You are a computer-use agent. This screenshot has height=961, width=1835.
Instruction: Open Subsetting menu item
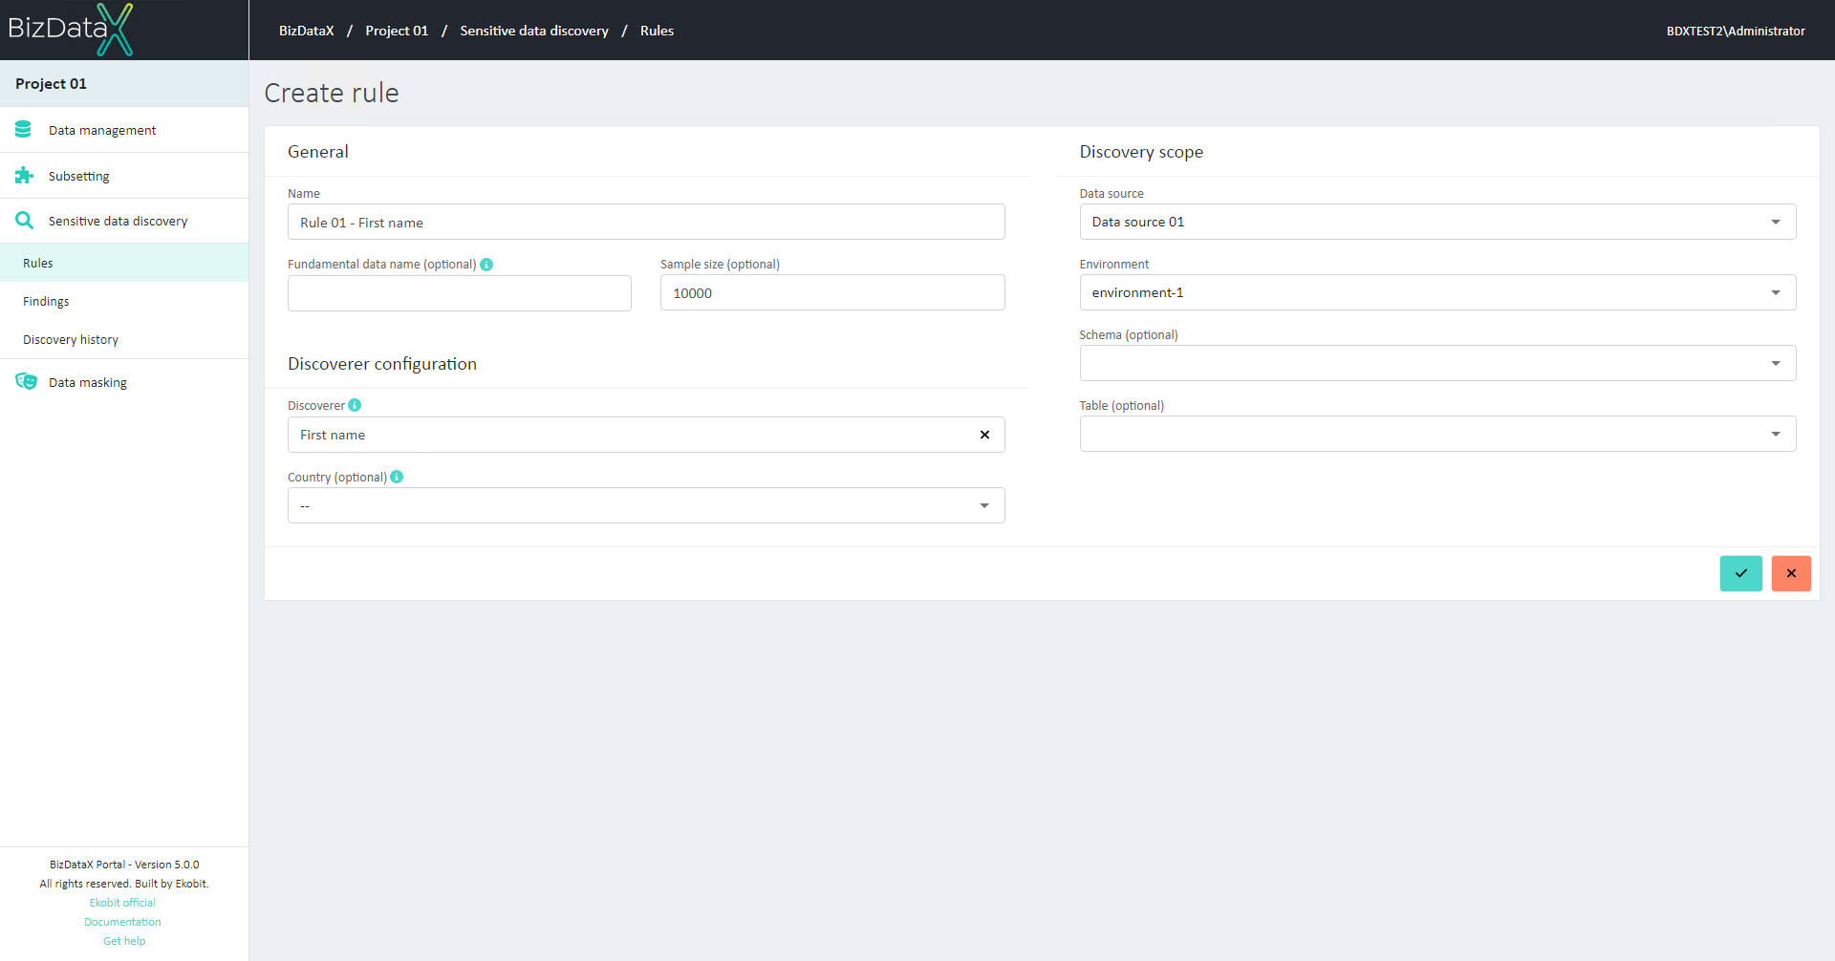pyautogui.click(x=124, y=176)
